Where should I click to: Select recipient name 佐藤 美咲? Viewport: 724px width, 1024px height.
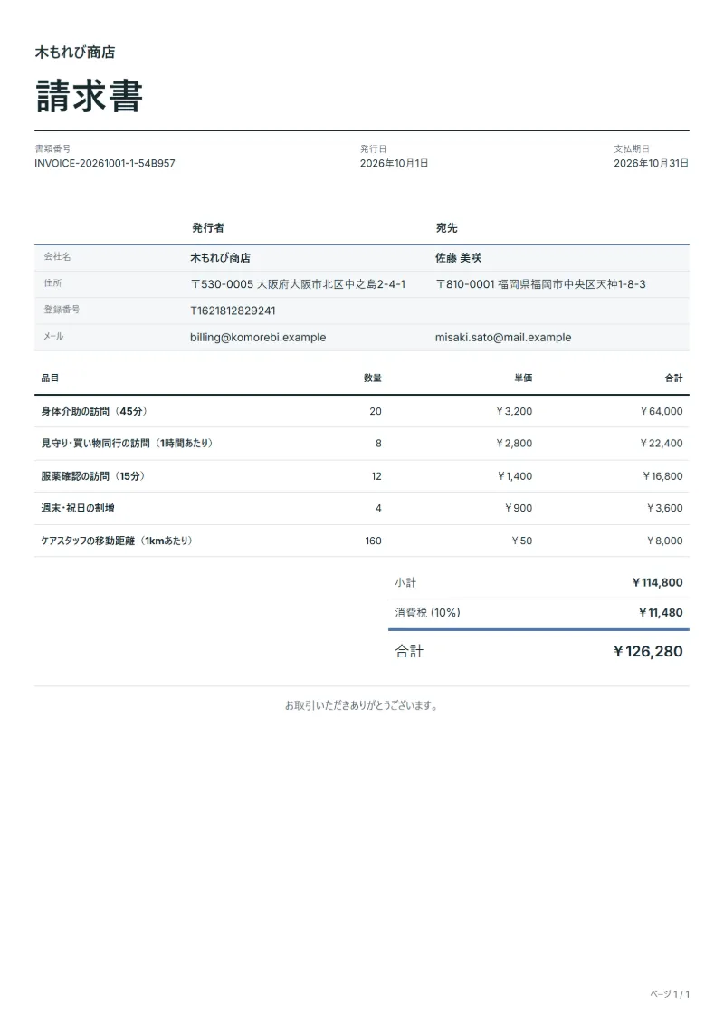(x=458, y=258)
